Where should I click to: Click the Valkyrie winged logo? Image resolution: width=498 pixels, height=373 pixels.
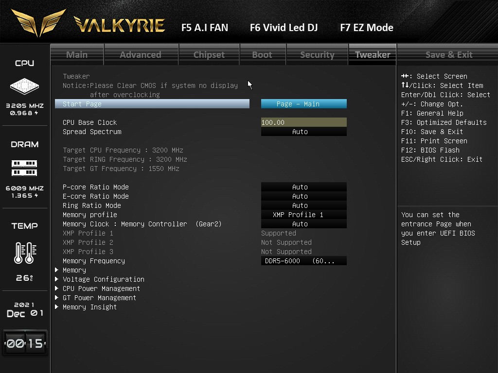tap(38, 22)
